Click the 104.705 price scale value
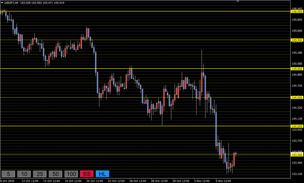304x183 pixels. pos(297,86)
